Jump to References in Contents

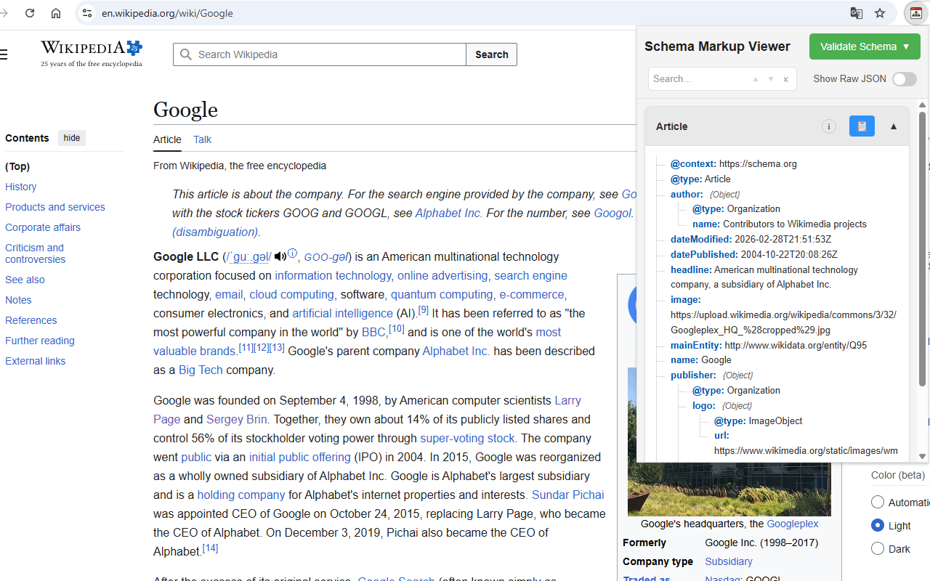(x=31, y=320)
